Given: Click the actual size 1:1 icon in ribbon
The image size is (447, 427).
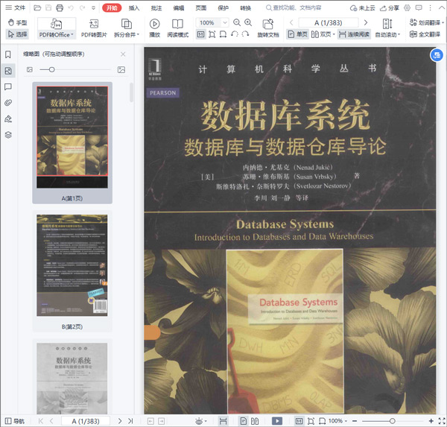Looking at the screenshot, I should (x=200, y=34).
